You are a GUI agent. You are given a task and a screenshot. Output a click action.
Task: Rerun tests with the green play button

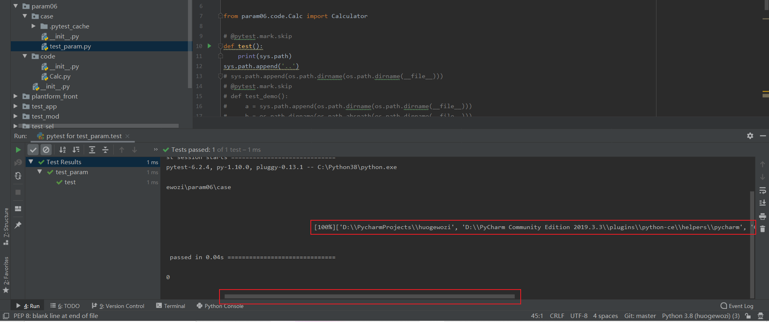tap(18, 150)
